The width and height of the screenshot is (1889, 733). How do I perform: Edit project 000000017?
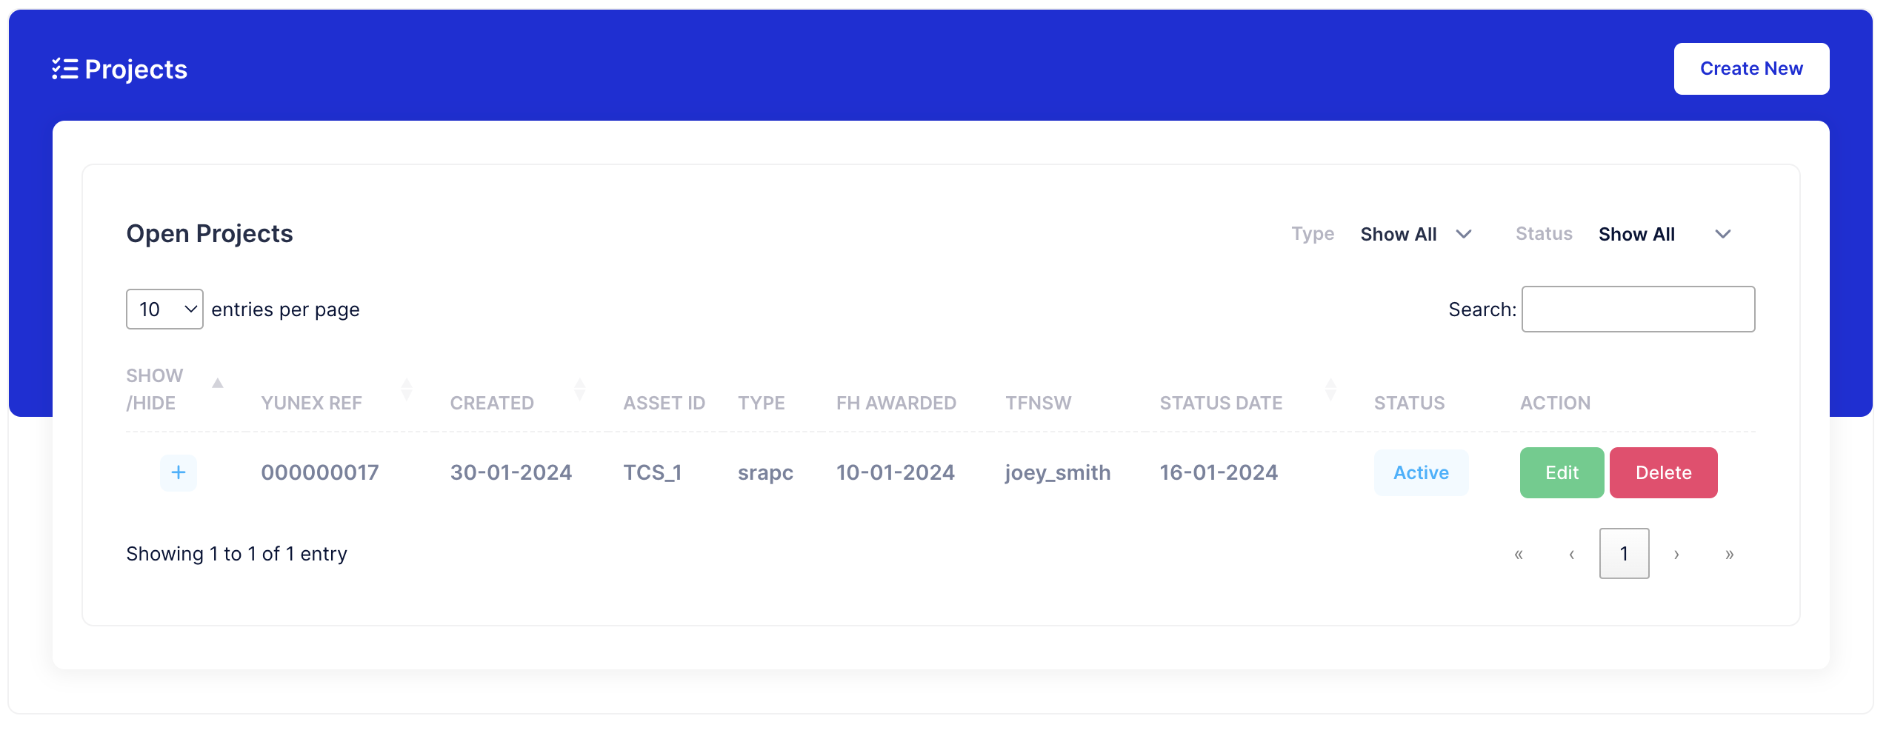(x=1562, y=473)
